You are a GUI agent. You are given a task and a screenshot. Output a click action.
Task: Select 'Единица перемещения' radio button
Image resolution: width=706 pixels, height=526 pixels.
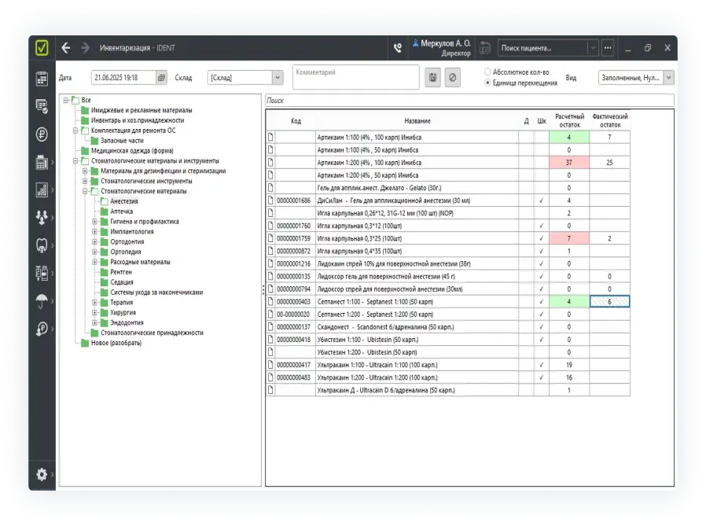(487, 82)
